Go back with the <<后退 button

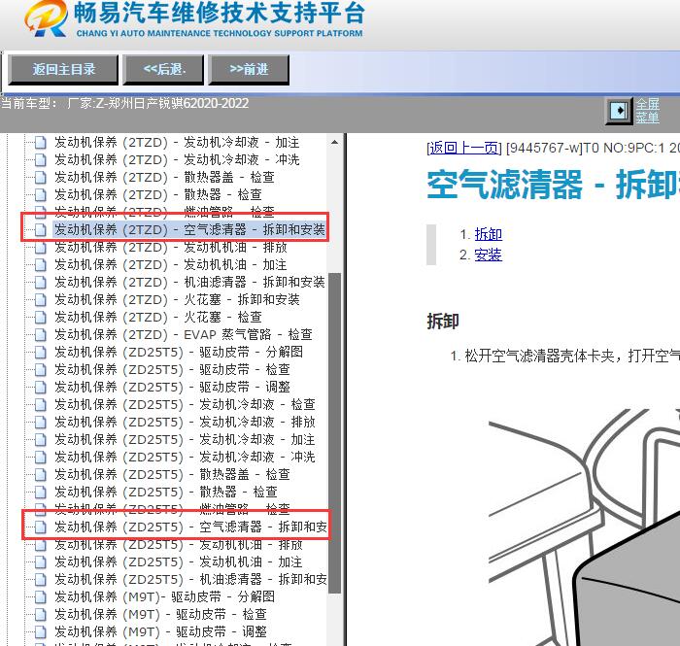click(x=163, y=69)
